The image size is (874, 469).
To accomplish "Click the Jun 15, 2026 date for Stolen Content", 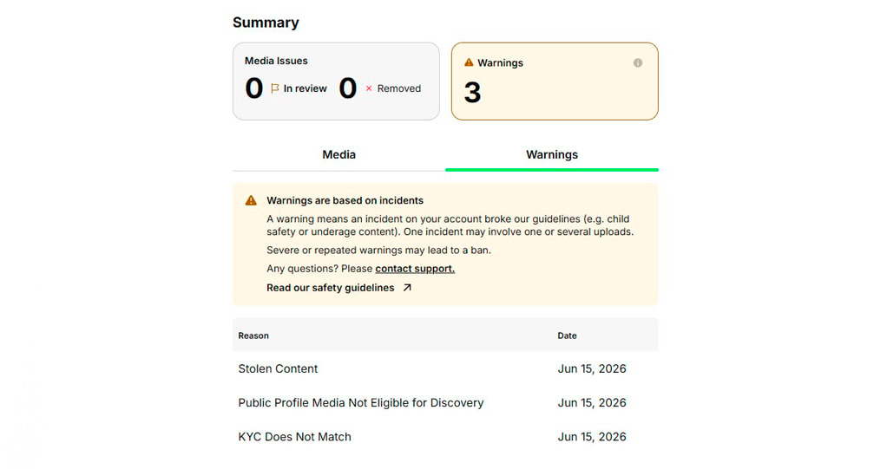I will pos(592,368).
